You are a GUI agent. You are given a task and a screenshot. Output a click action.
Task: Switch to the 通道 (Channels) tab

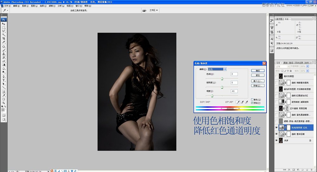(x=285, y=63)
